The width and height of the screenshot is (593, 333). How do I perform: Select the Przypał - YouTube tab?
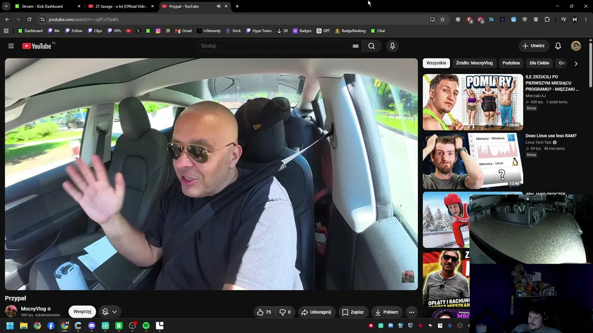195,6
